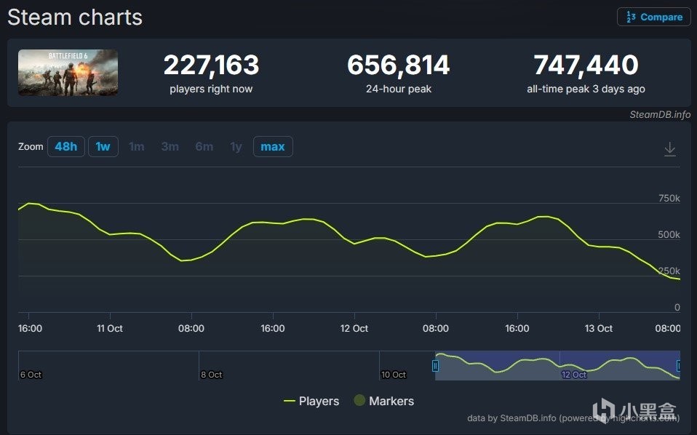
Task: Click the SteamDB.info credit text
Action: [x=660, y=115]
